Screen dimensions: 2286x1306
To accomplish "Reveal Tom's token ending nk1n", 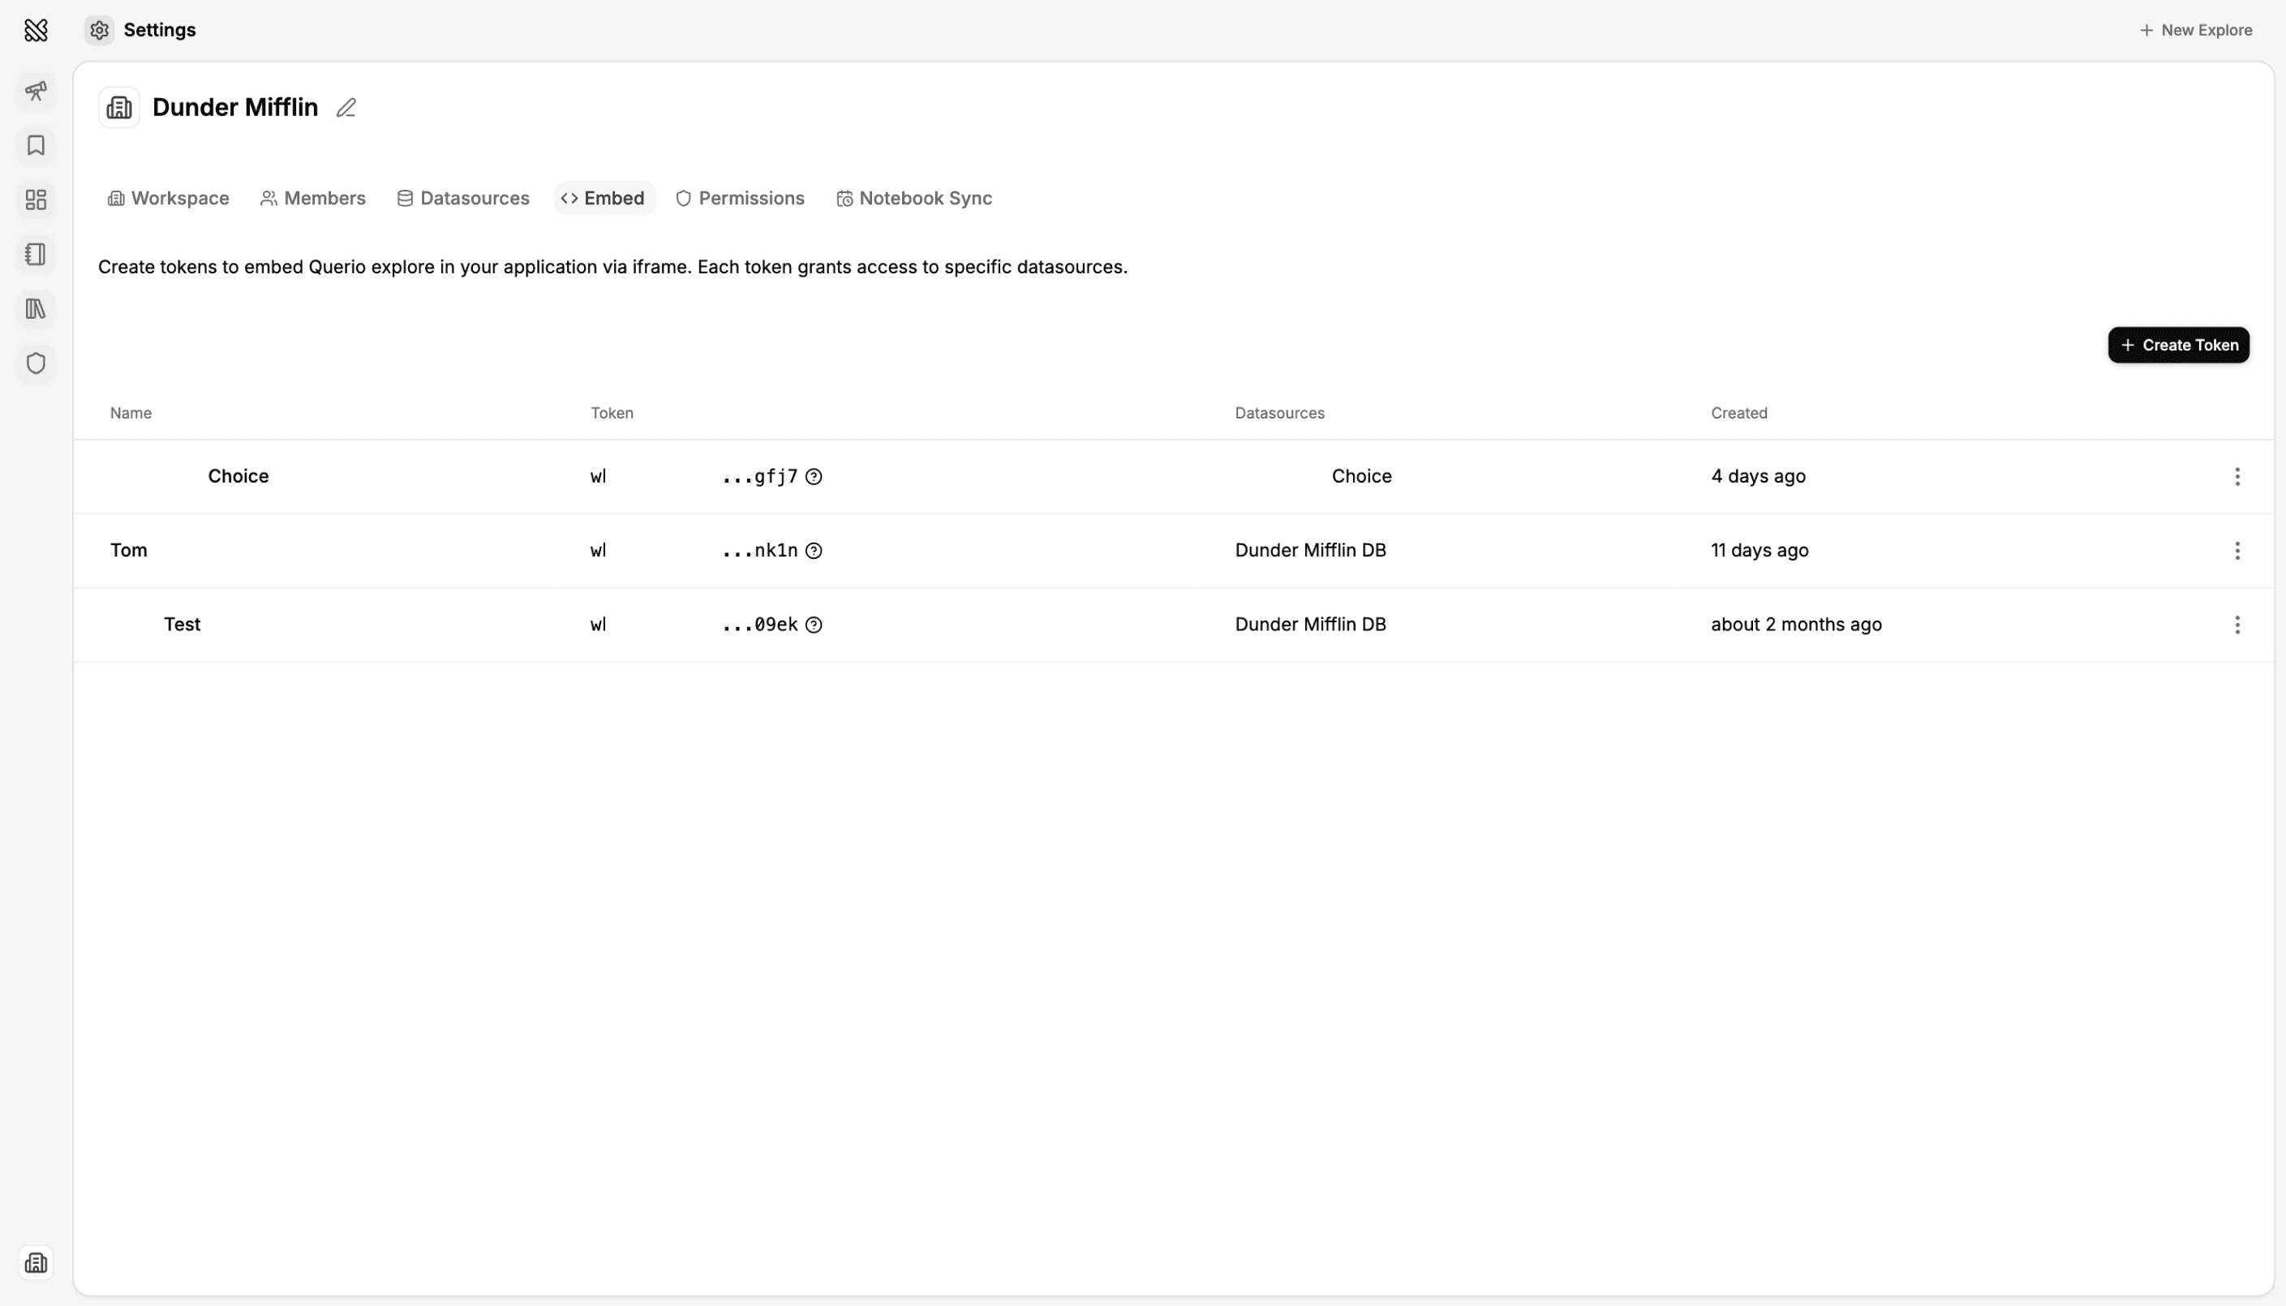I will click(813, 550).
